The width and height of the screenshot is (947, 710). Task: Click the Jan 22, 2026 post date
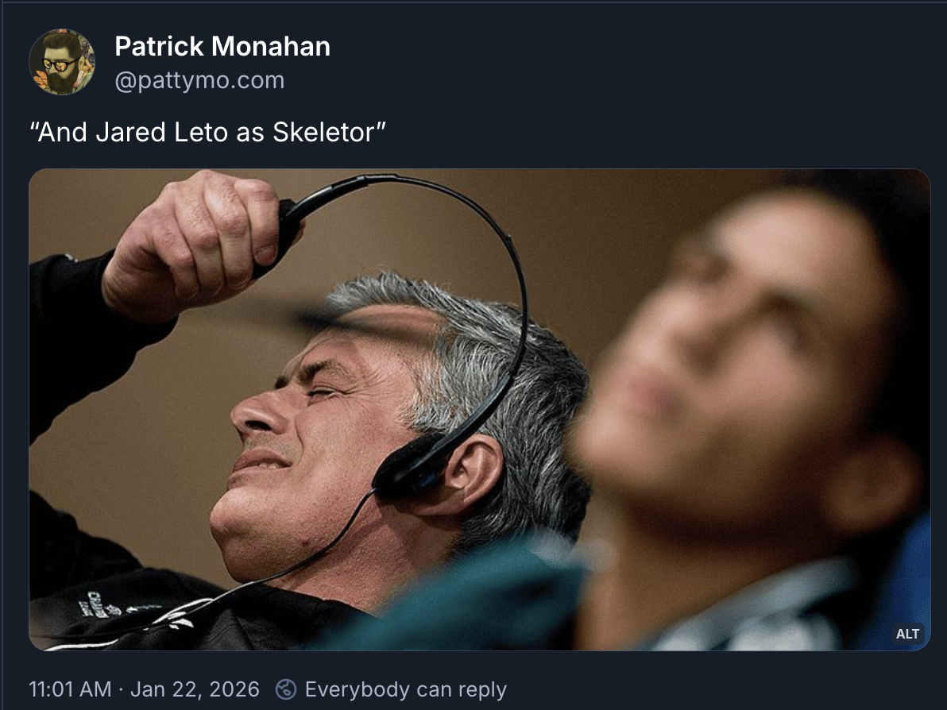pos(195,689)
